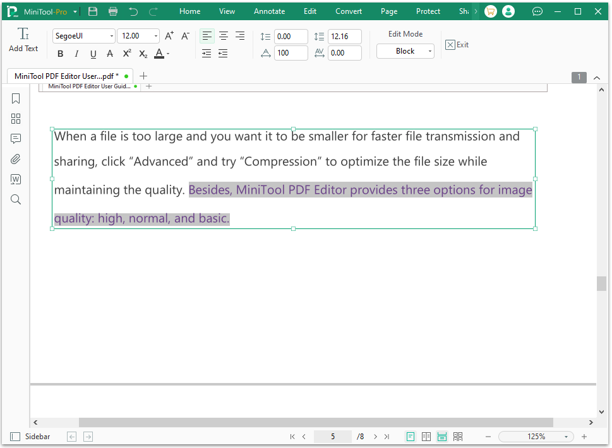The height and width of the screenshot is (448, 612).
Task: Go to the previous view arrow
Action: pos(72,437)
